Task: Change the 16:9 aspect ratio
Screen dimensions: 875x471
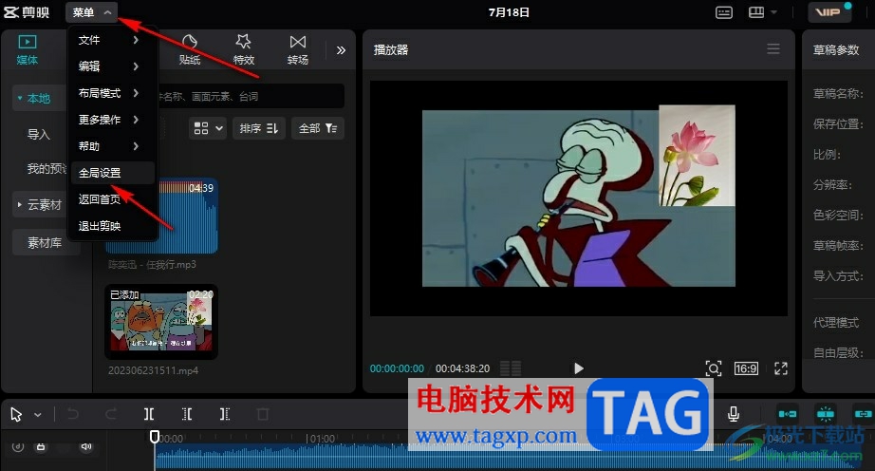Action: pyautogui.click(x=746, y=368)
